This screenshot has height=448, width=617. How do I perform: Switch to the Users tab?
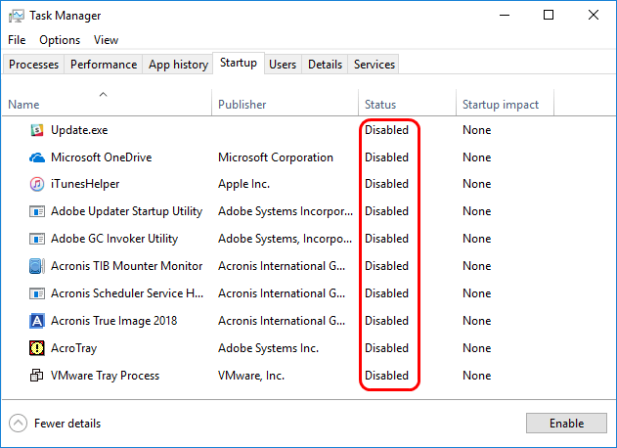(x=283, y=65)
